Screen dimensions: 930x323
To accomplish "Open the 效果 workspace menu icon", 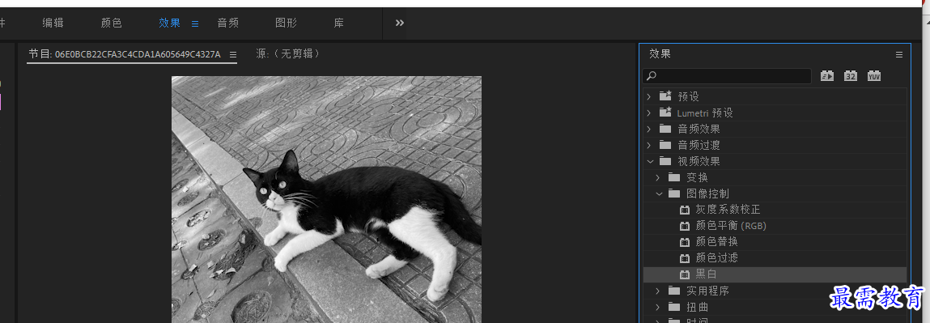I will pyautogui.click(x=194, y=23).
